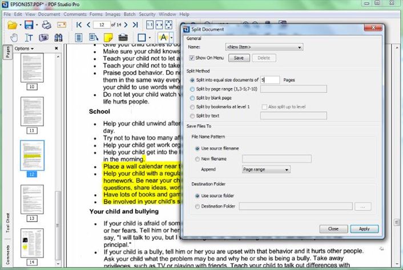This screenshot has height=270, width=403.
Task: Open page 14 thumbnail
Action: tap(32, 243)
